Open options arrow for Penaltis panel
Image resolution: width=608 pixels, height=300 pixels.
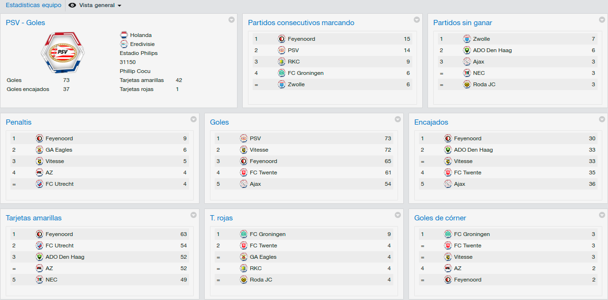(193, 119)
